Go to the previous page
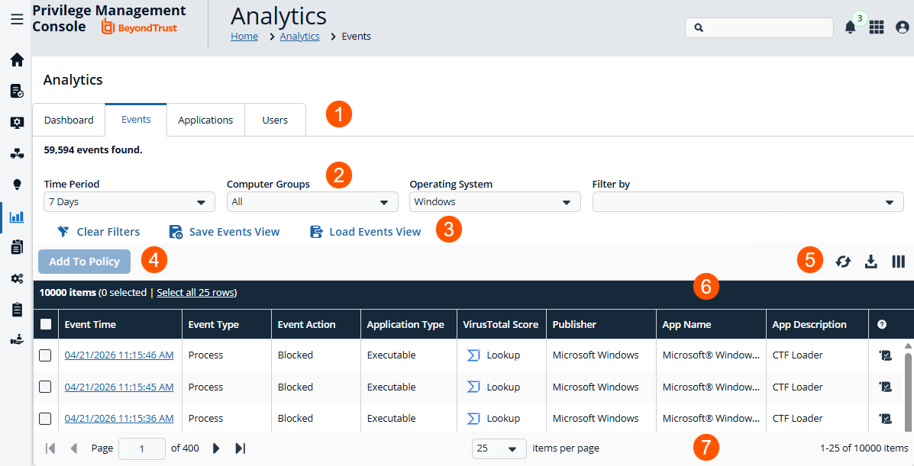 [74, 448]
